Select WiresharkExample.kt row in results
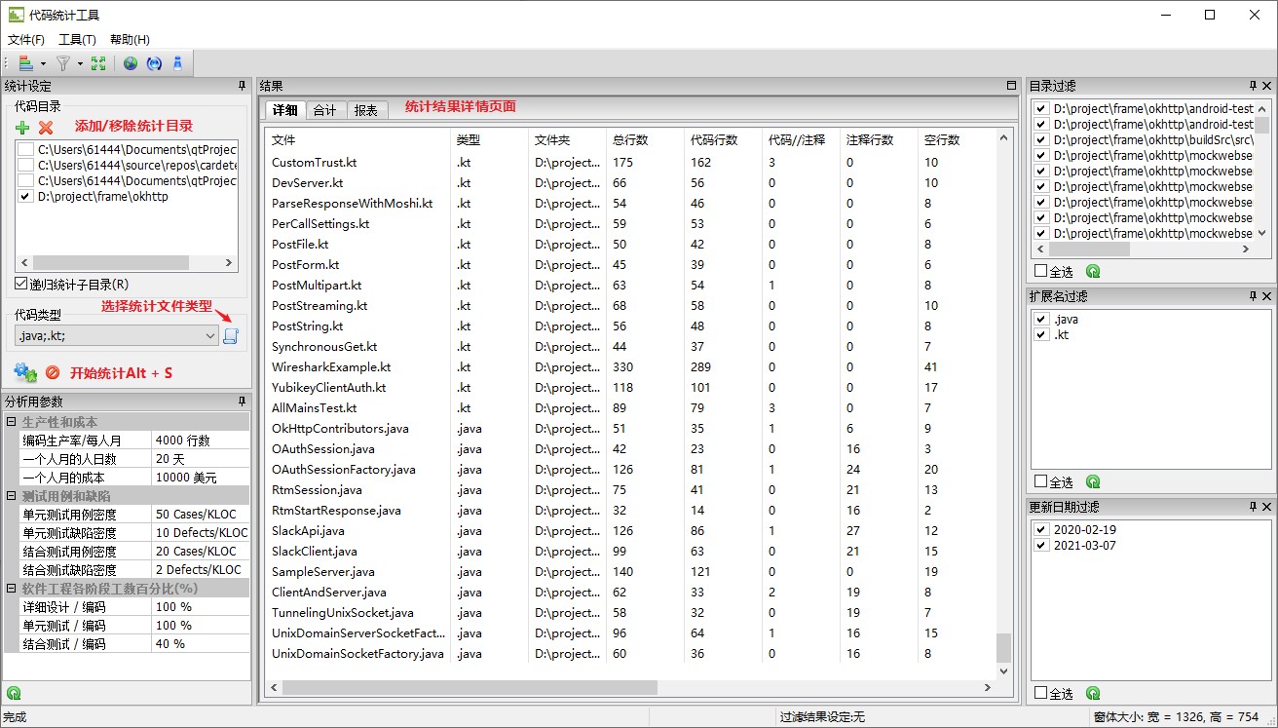The height and width of the screenshot is (728, 1278). [x=331, y=367]
